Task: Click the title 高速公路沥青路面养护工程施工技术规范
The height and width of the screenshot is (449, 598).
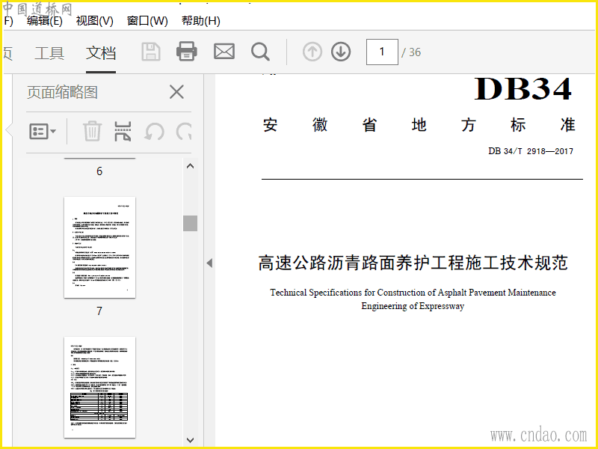Action: click(413, 263)
